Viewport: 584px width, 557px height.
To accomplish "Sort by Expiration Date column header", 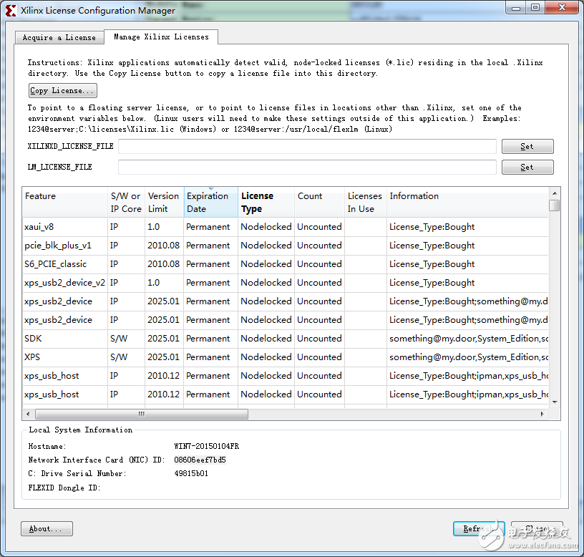I will [211, 203].
